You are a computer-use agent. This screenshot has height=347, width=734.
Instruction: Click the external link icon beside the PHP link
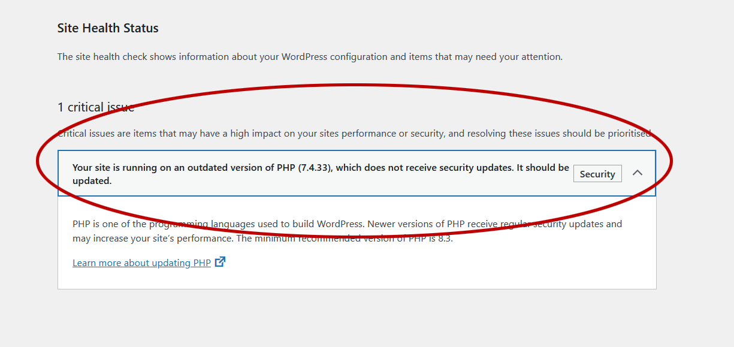click(220, 262)
